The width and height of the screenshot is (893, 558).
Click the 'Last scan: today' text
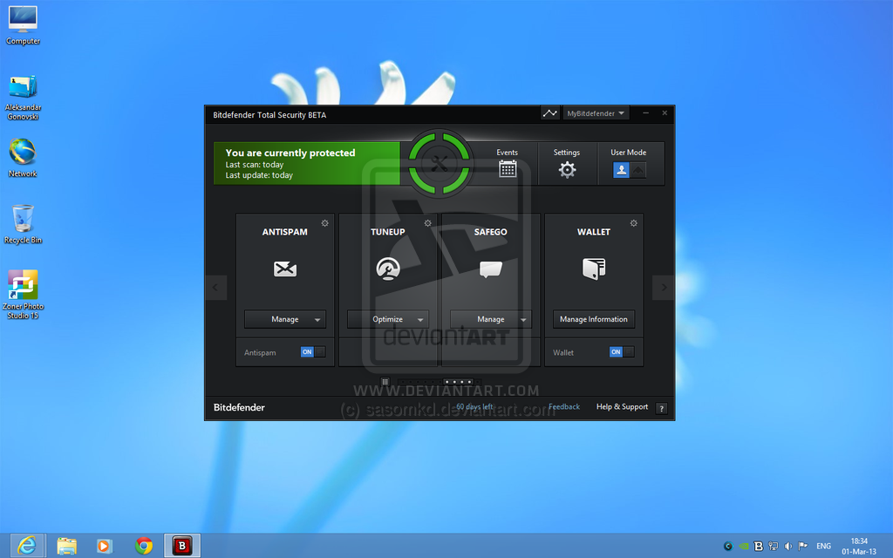pos(254,165)
